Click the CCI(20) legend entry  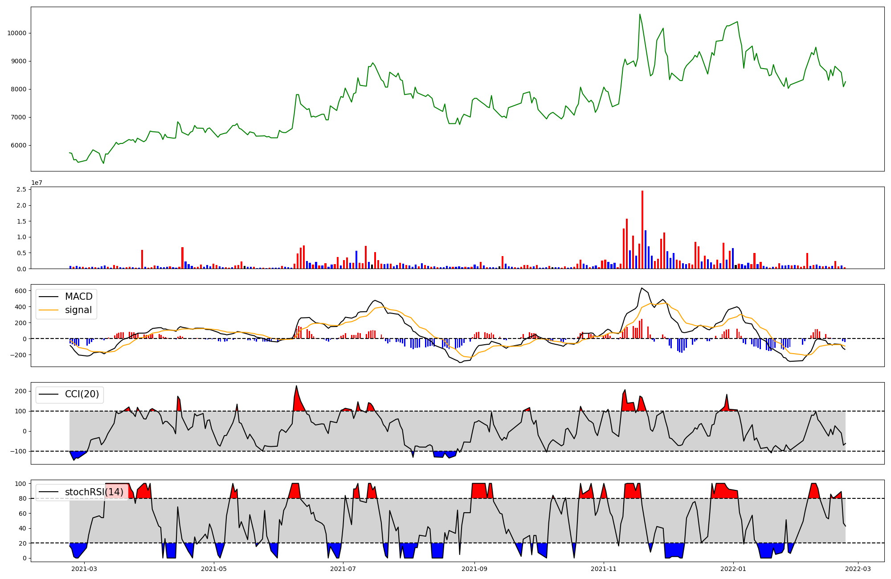point(82,394)
